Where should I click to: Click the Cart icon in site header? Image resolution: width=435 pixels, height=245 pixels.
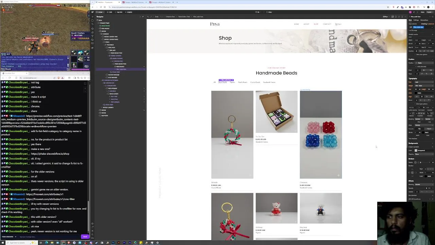338,24
